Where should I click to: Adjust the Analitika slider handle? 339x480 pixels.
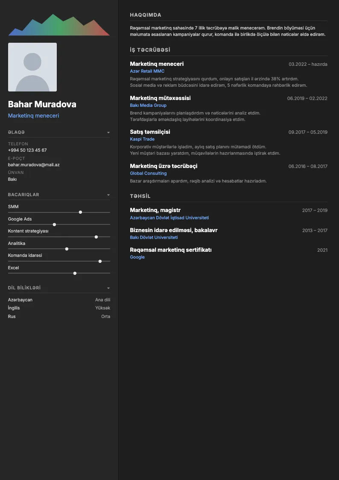click(x=67, y=249)
